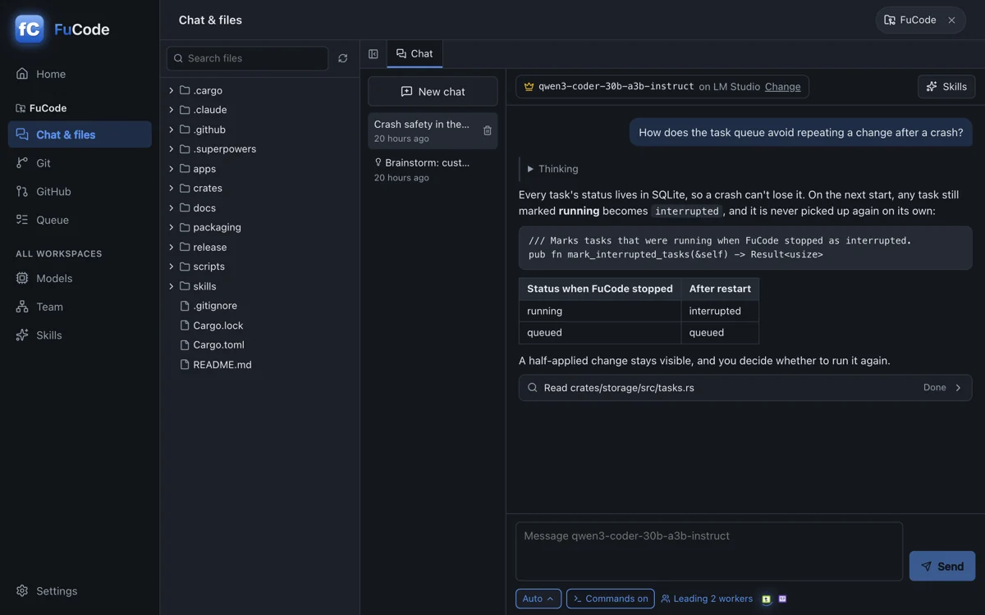Screen dimensions: 985x615
Task: Click the purple worker avatar
Action: [x=782, y=599]
